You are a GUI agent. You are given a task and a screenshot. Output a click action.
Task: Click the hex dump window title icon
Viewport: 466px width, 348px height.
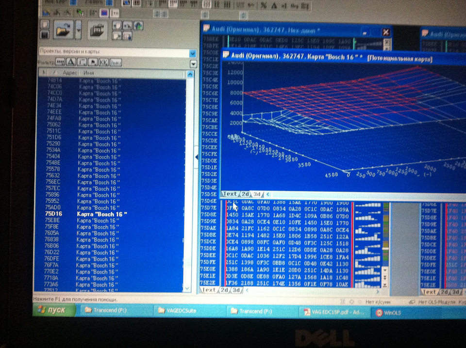[x=206, y=29]
